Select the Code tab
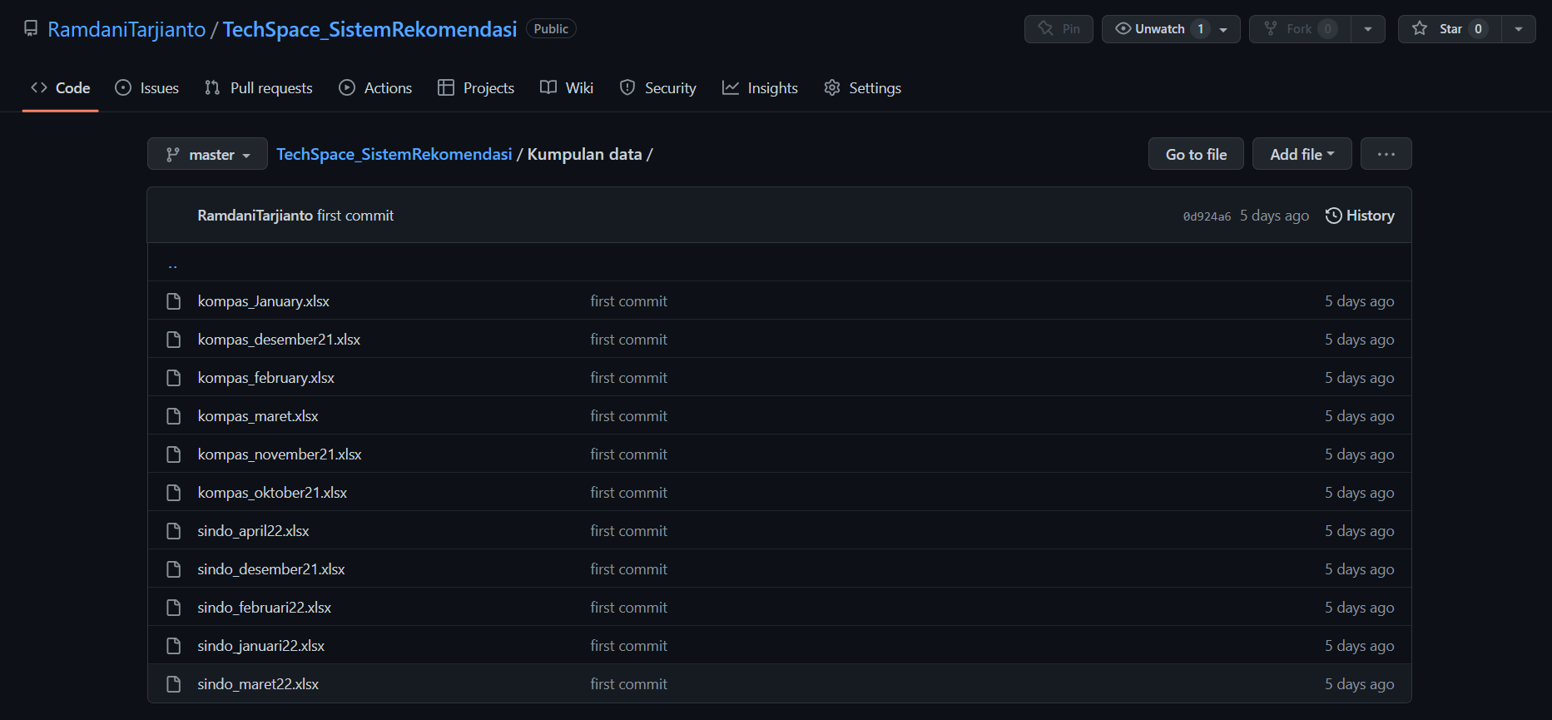1552x720 pixels. point(61,87)
